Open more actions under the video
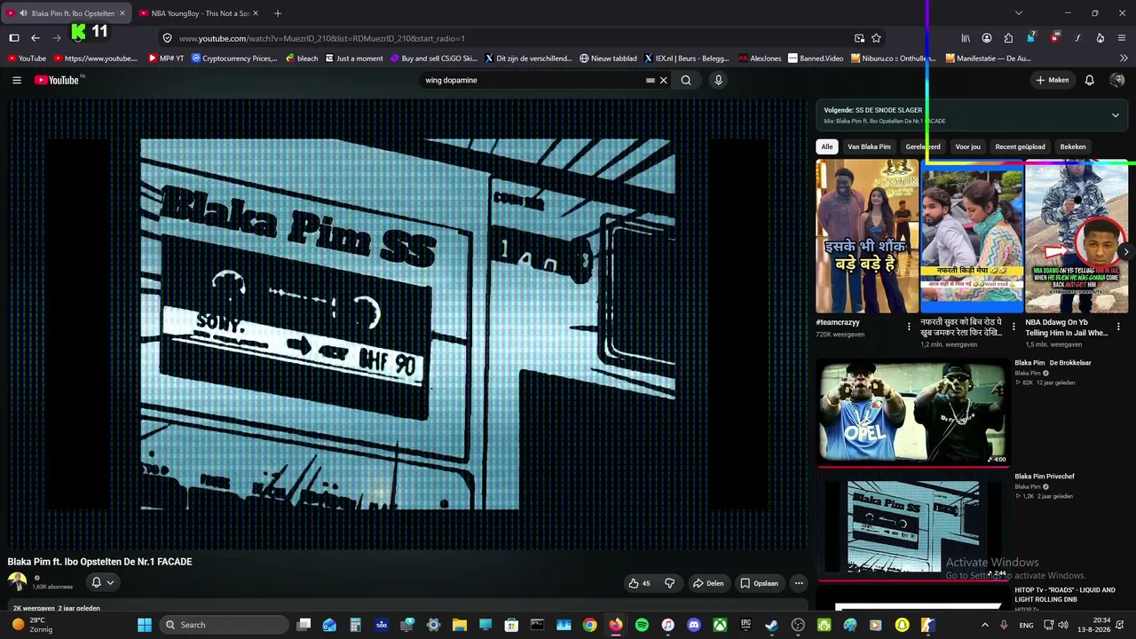This screenshot has height=639, width=1136. (799, 583)
